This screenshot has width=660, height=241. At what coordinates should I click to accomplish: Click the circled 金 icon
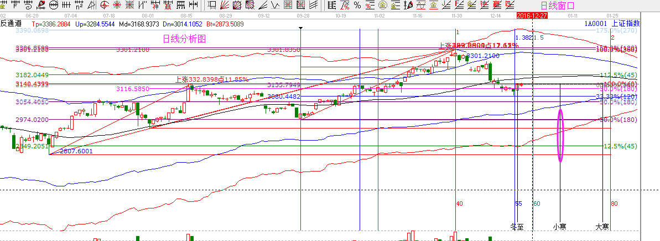pos(383,5)
